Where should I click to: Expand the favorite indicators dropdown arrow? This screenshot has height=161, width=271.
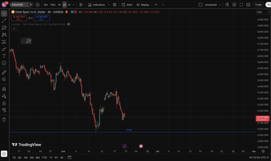point(109,5)
